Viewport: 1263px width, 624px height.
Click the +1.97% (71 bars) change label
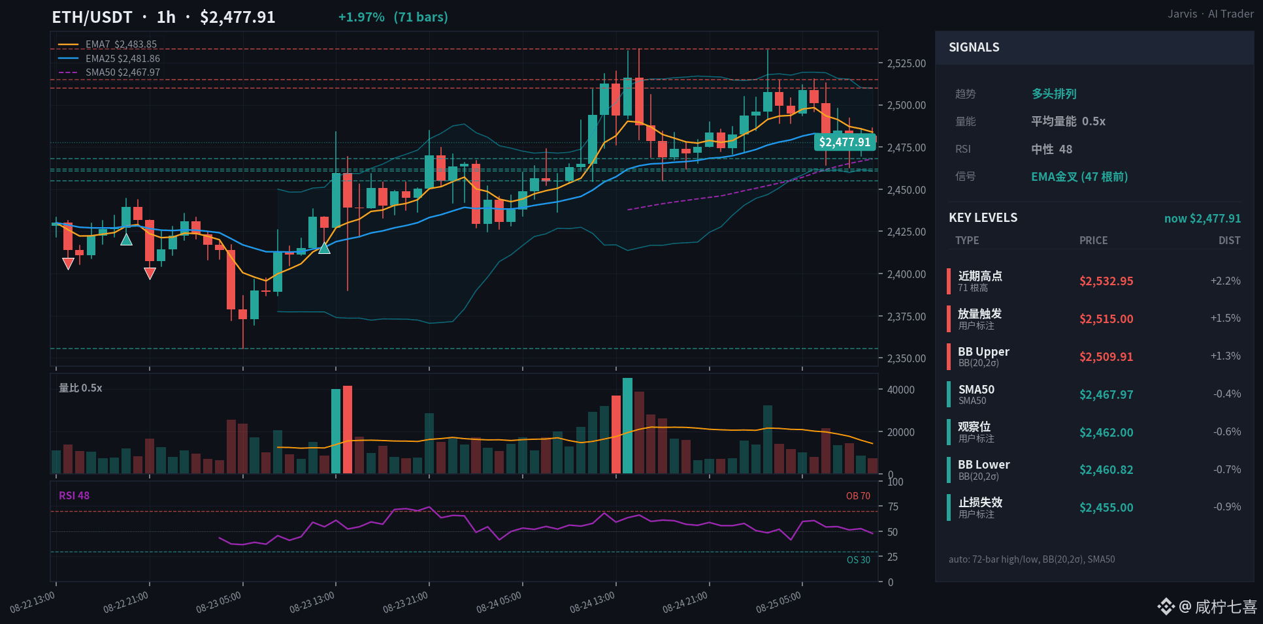click(x=393, y=17)
